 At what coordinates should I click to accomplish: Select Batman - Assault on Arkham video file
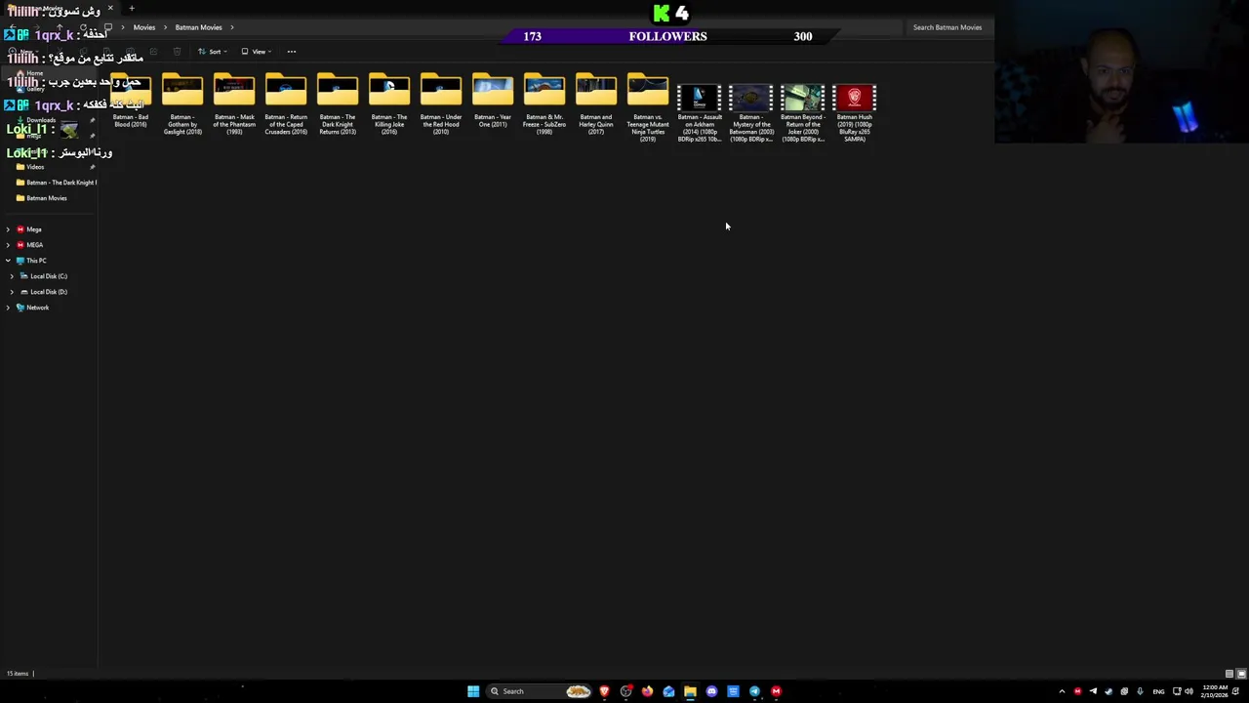pos(700,113)
